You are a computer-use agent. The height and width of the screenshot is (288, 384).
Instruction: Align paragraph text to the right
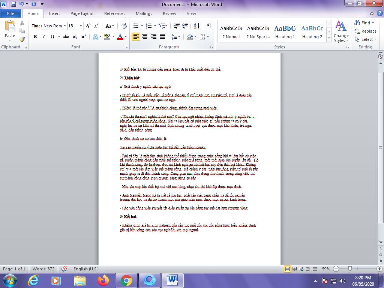click(153, 37)
